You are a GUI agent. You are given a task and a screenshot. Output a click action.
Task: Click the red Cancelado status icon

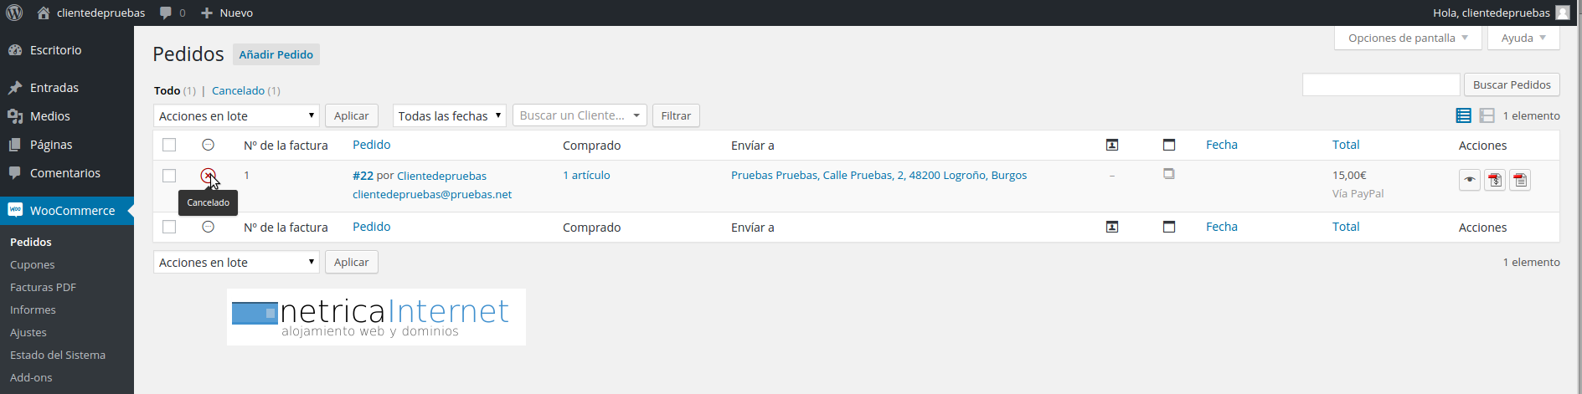(x=208, y=176)
